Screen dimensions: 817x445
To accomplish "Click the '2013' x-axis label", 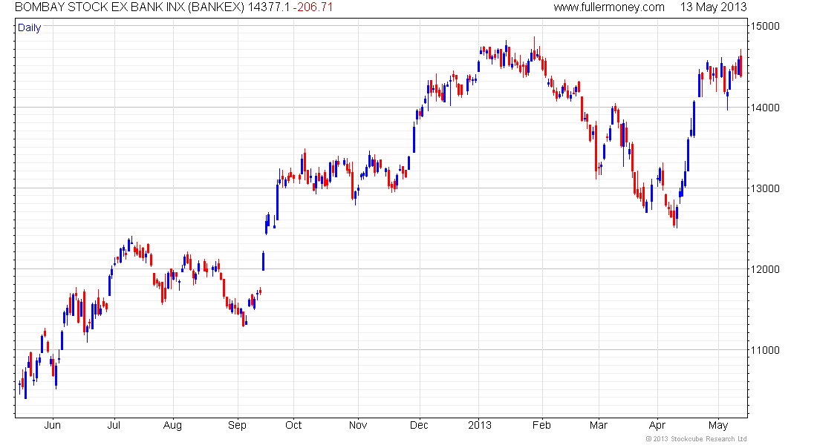I will point(479,425).
